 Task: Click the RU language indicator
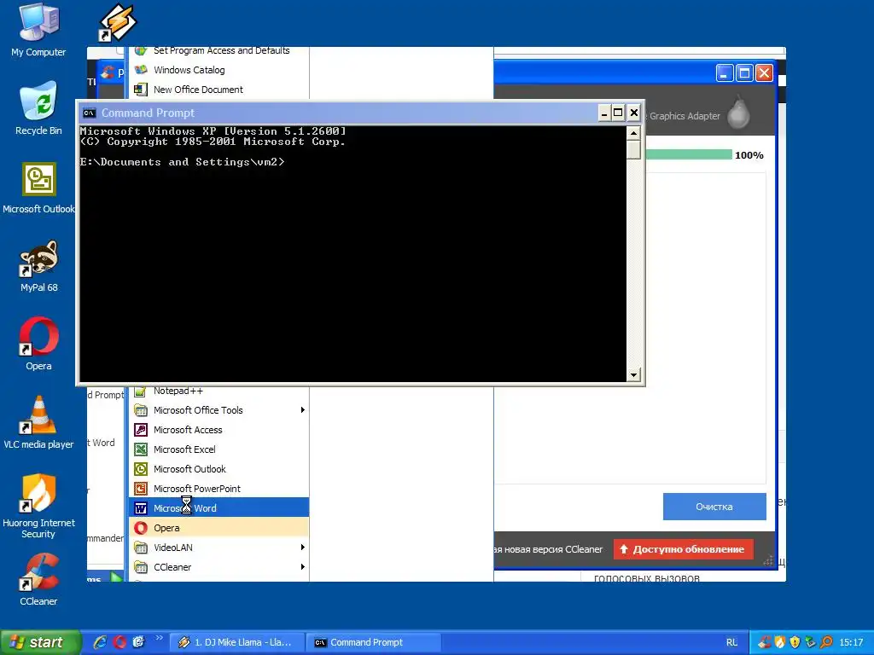pyautogui.click(x=731, y=642)
